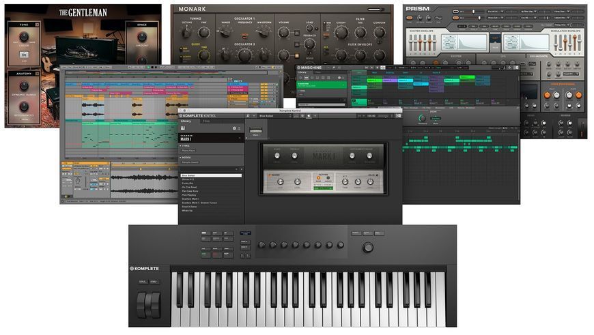Select the Piano/Keys type tag
This screenshot has height=335, width=594.
click(188, 151)
